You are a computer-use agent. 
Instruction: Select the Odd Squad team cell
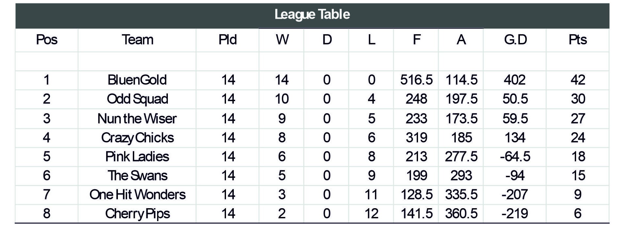pyautogui.click(x=137, y=99)
